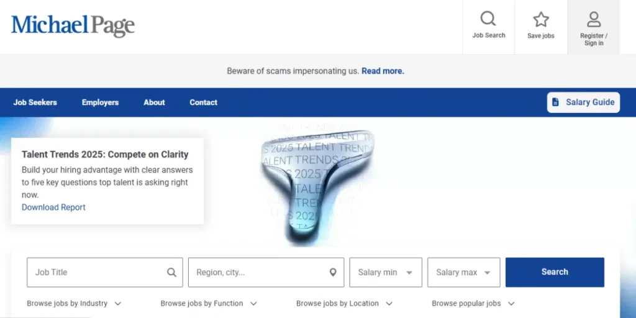Viewport: 636px width, 318px height.
Task: Select the About menu item
Action: point(154,102)
